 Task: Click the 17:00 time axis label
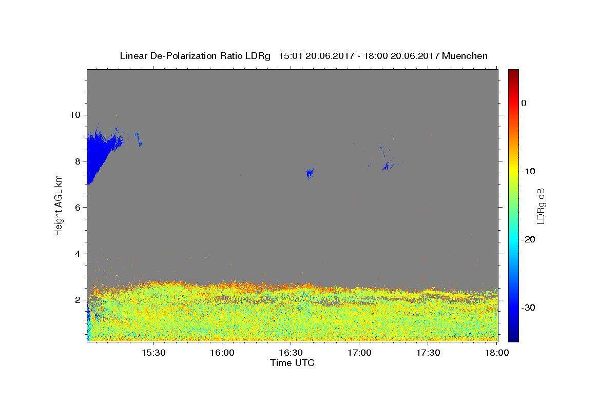pyautogui.click(x=359, y=353)
